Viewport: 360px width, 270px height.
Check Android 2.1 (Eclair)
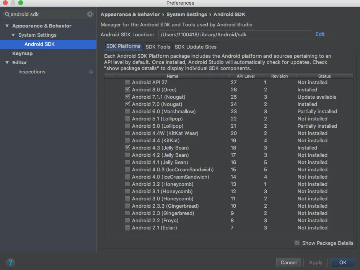pos(127,228)
